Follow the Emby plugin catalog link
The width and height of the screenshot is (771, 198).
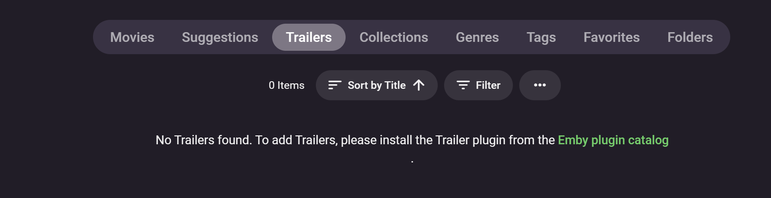point(613,140)
